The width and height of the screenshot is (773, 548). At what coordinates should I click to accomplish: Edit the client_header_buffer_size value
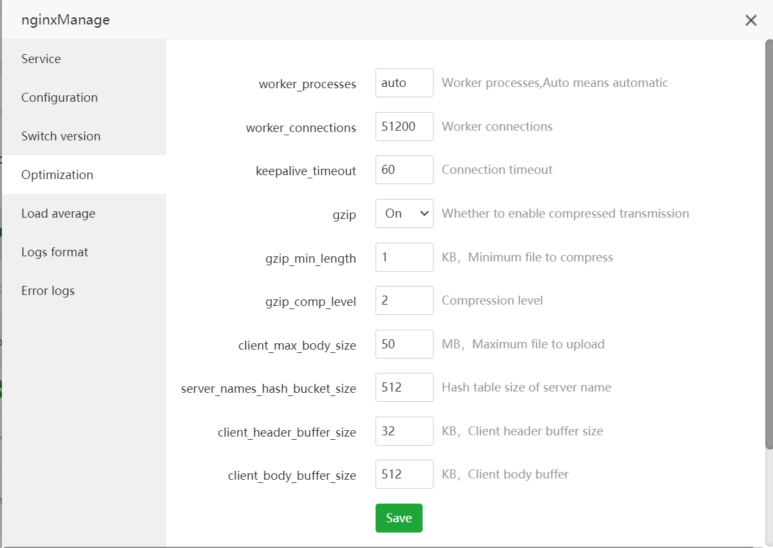(404, 431)
